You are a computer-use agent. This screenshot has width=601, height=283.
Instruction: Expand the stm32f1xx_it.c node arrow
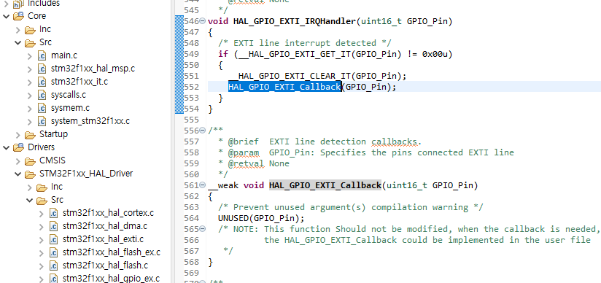[29, 82]
